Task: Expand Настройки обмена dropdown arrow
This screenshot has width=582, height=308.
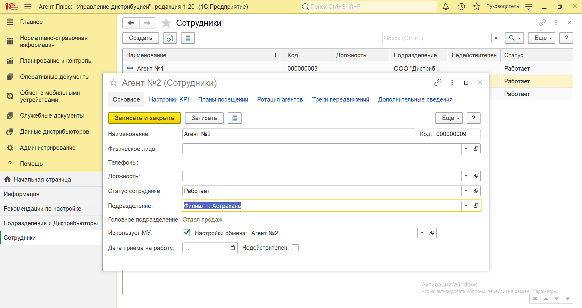Action: pyautogui.click(x=422, y=233)
